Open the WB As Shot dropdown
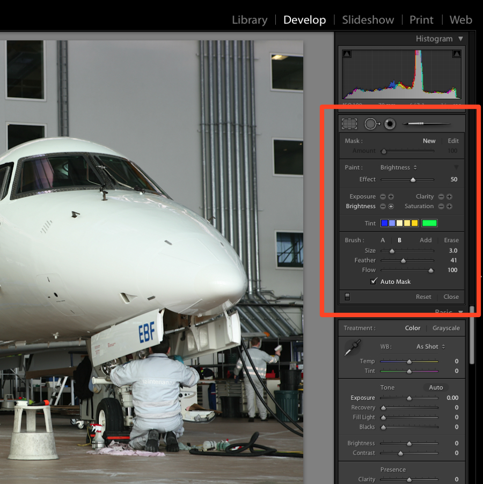This screenshot has height=484, width=483. [430, 347]
